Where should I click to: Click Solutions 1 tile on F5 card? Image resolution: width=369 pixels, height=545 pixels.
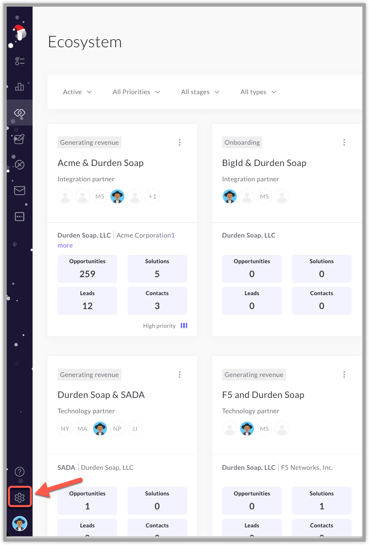322,501
